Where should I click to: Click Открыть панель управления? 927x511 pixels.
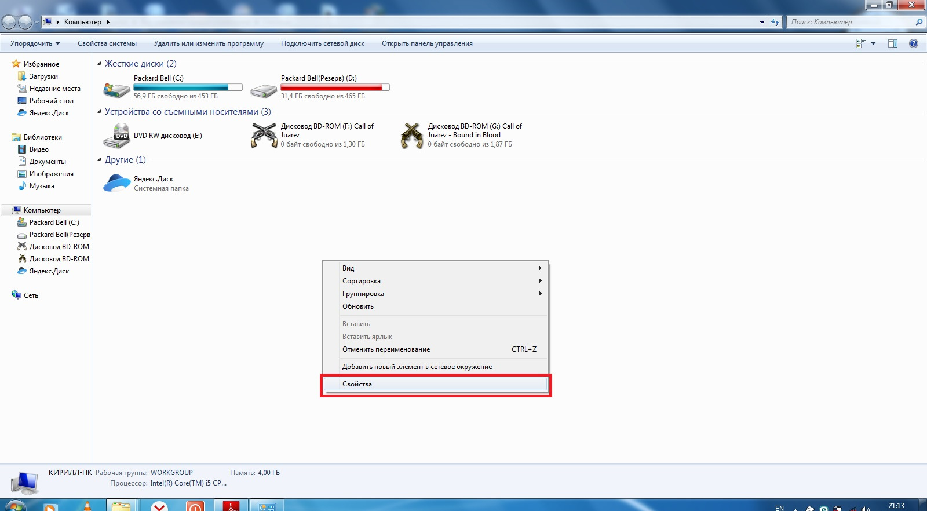[427, 43]
